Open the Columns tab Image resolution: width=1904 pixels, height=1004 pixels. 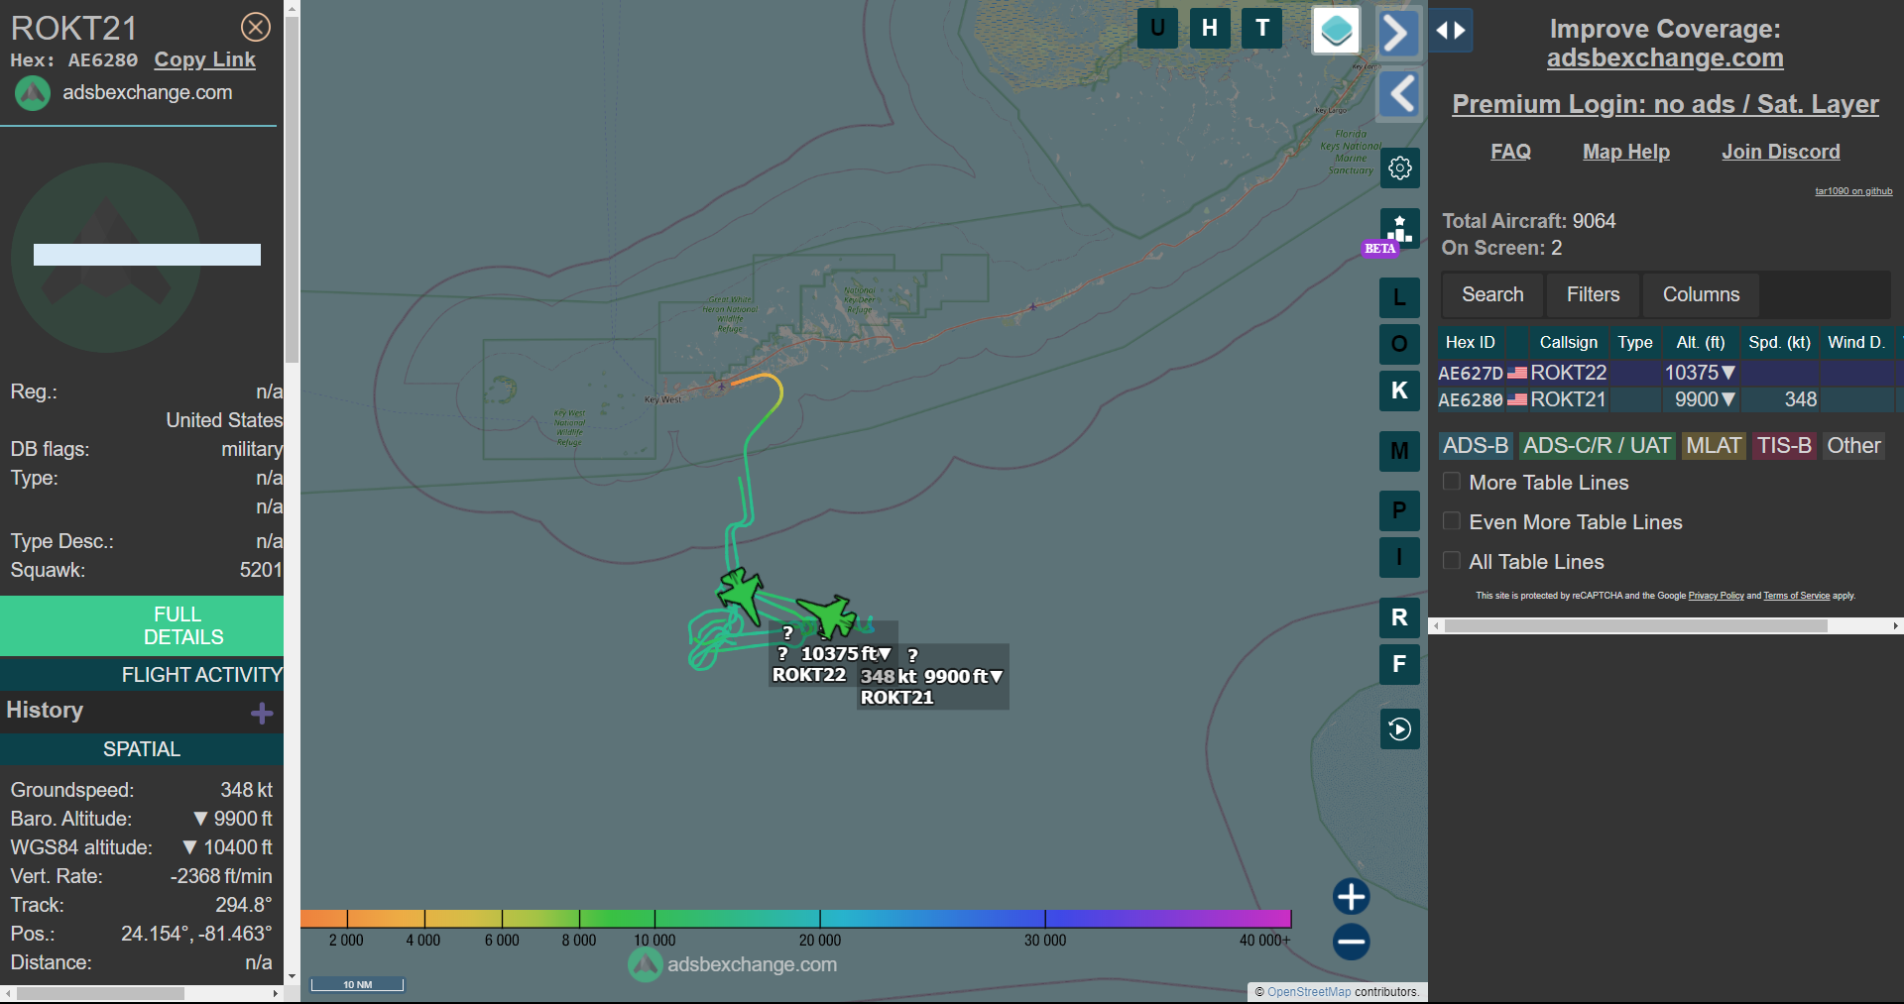point(1701,294)
